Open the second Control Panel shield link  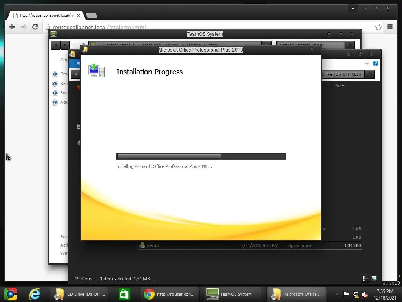coord(55,84)
